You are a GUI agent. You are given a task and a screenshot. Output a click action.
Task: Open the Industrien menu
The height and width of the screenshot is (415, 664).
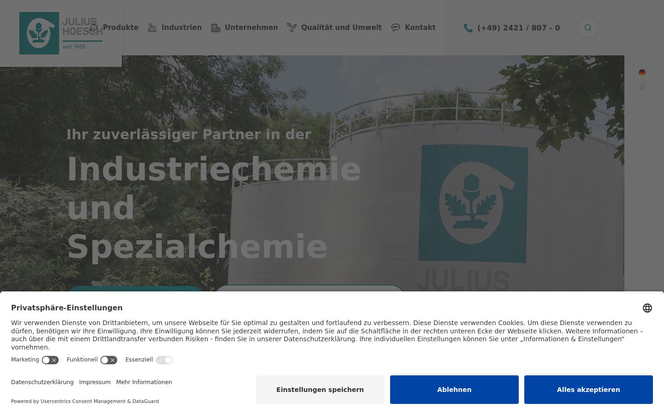[x=181, y=28]
